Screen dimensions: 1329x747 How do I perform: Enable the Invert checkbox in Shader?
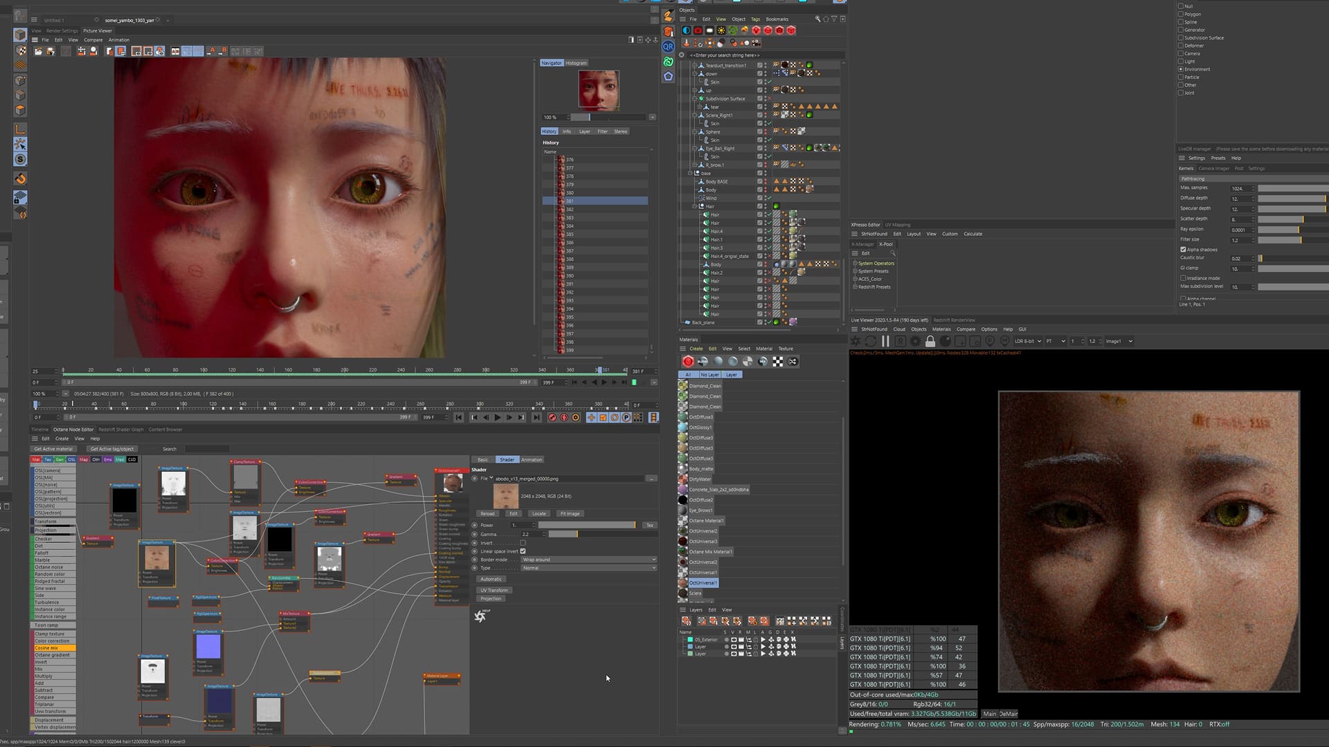tap(523, 543)
